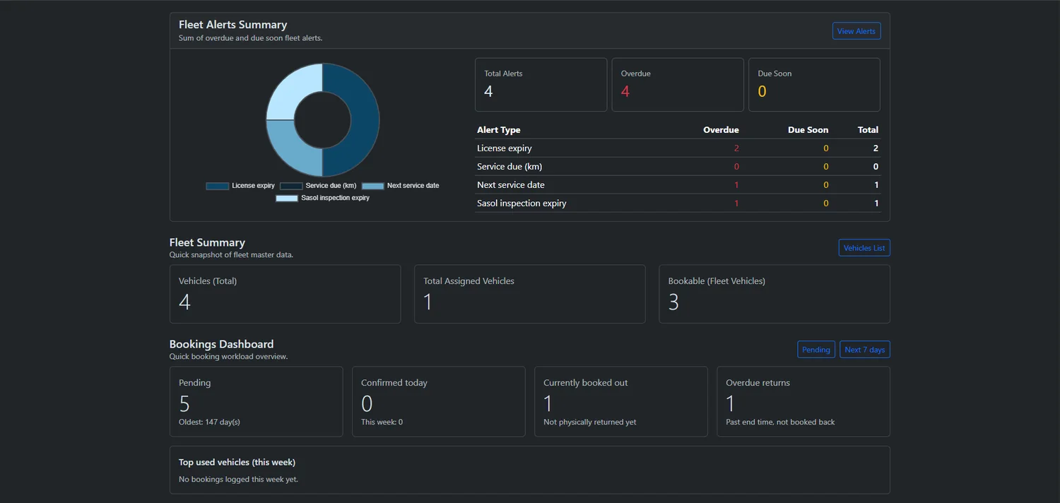Click 'No bookings logged this week yet.' text
Screen dimensions: 1060x503
pos(238,479)
